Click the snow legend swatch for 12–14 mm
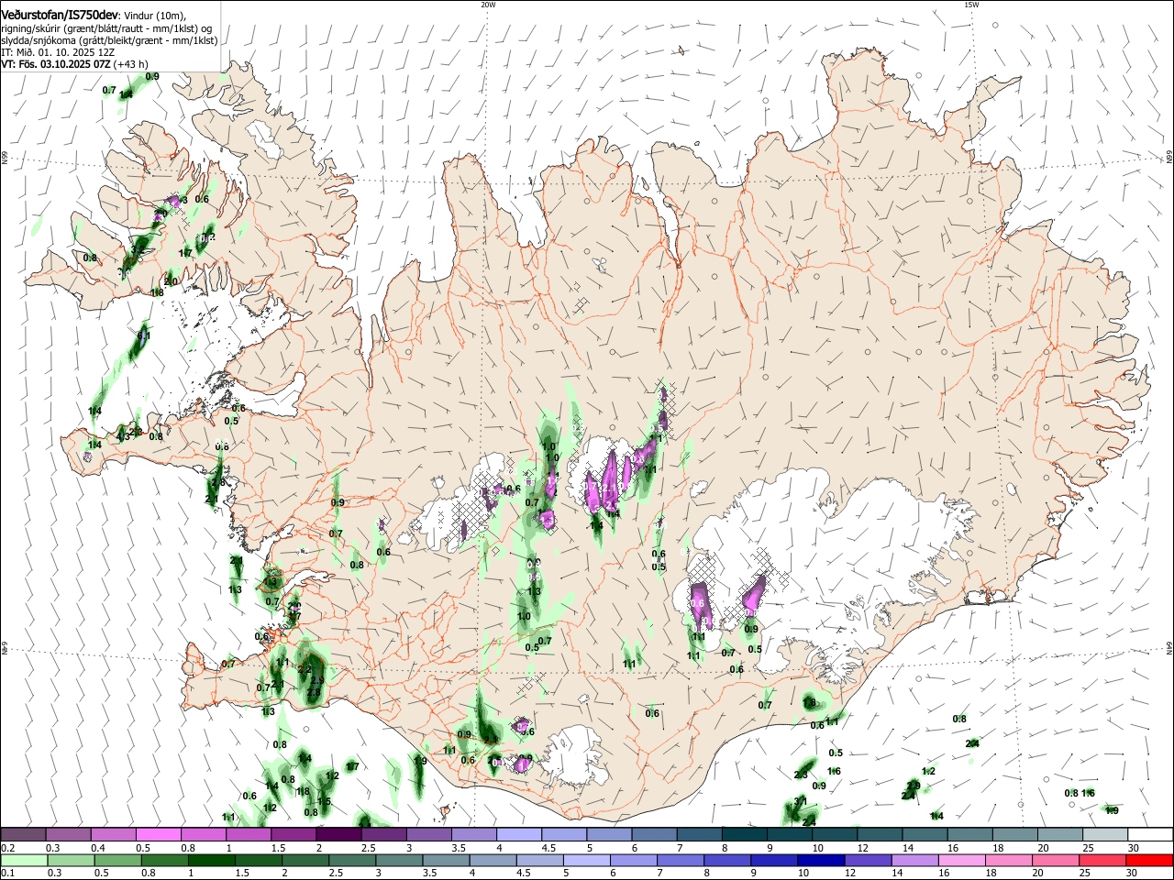Viewport: 1174px width, 880px height. pyautogui.click(x=879, y=835)
